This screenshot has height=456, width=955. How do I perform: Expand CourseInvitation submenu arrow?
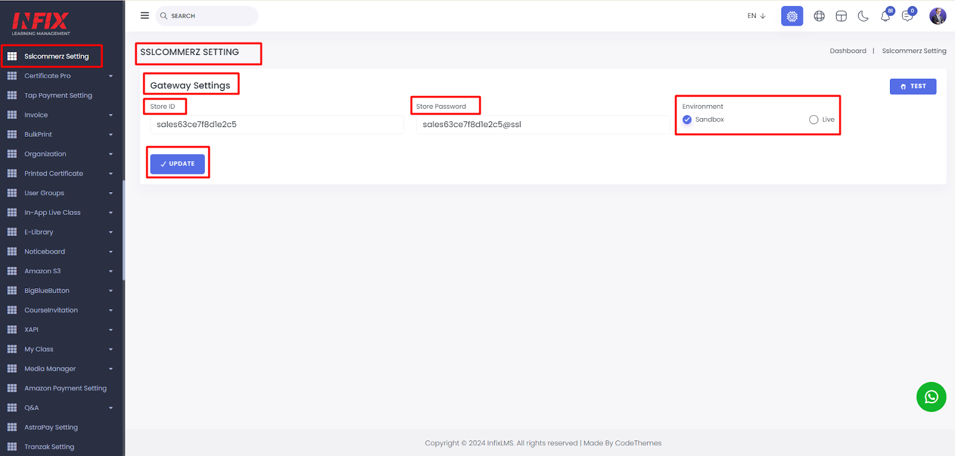110,310
